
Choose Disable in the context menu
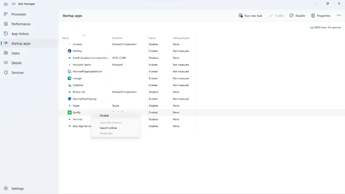(115, 115)
